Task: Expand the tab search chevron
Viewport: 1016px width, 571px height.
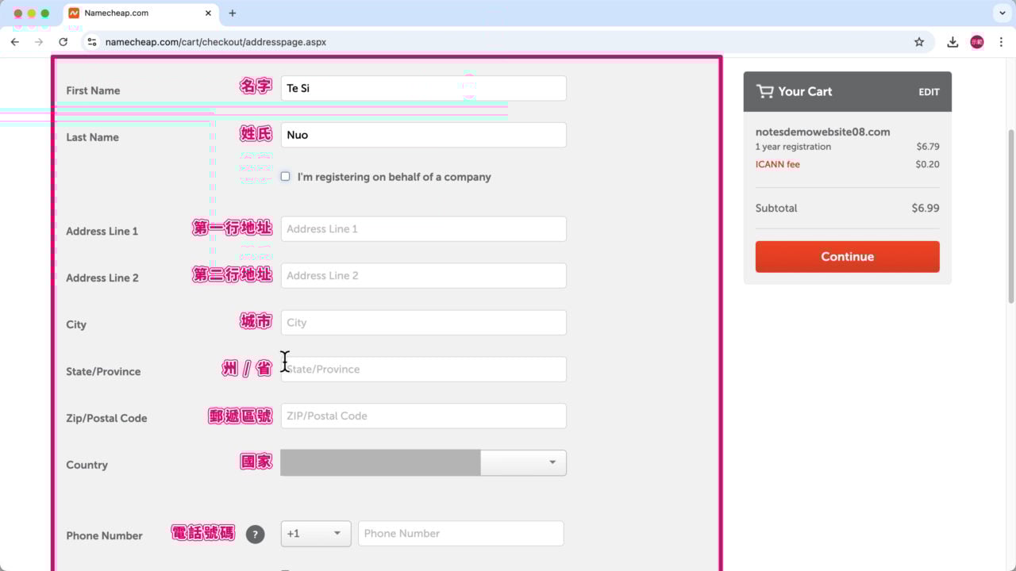Action: [1003, 13]
